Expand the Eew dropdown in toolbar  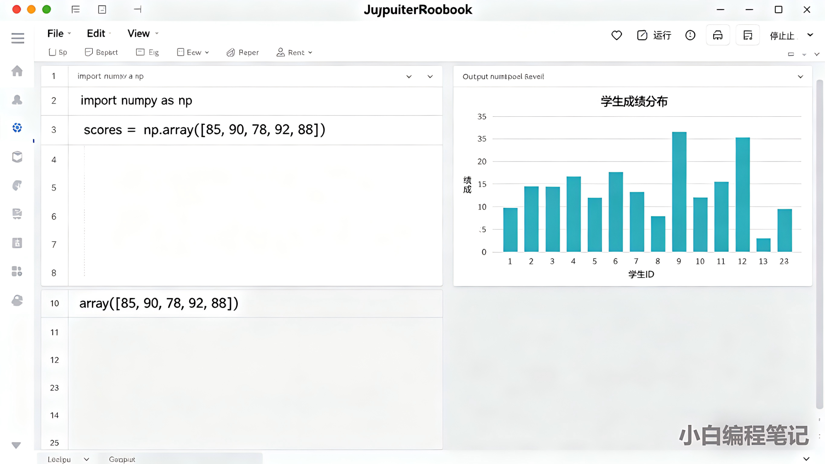(193, 53)
